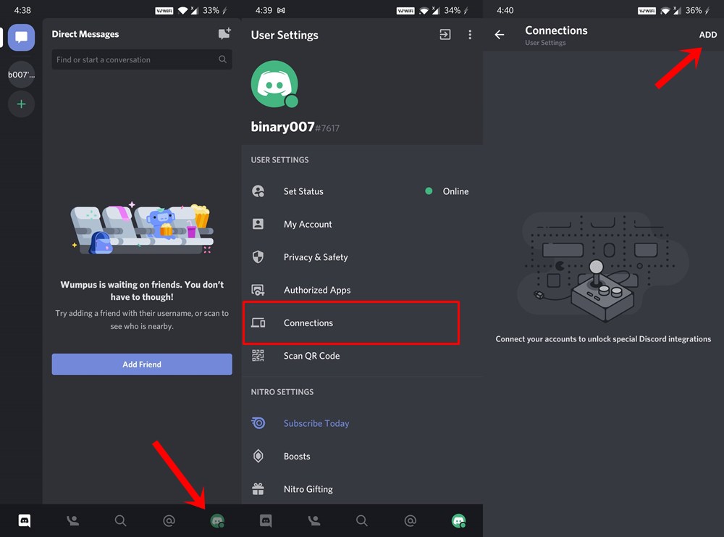The image size is (724, 537).
Task: Open Privacy & Safety settings
Action: [362, 257]
